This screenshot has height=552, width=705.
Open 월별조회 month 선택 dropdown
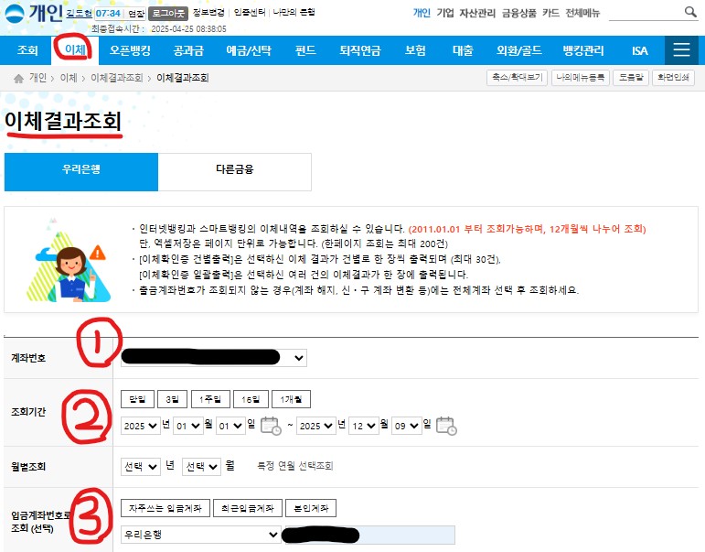pyautogui.click(x=201, y=467)
